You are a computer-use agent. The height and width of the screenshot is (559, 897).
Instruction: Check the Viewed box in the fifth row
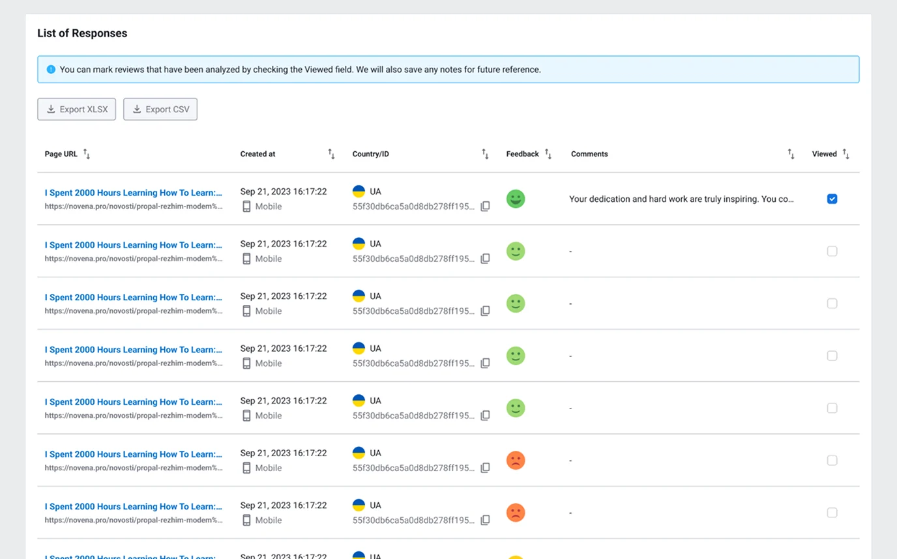[x=832, y=408]
